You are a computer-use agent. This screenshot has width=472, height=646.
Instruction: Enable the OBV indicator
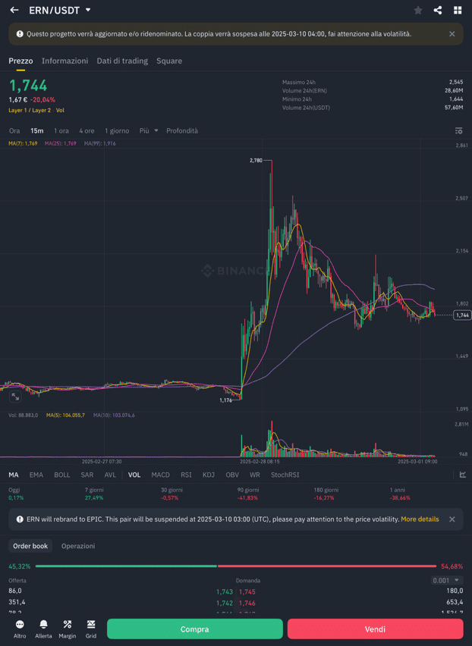coord(232,475)
